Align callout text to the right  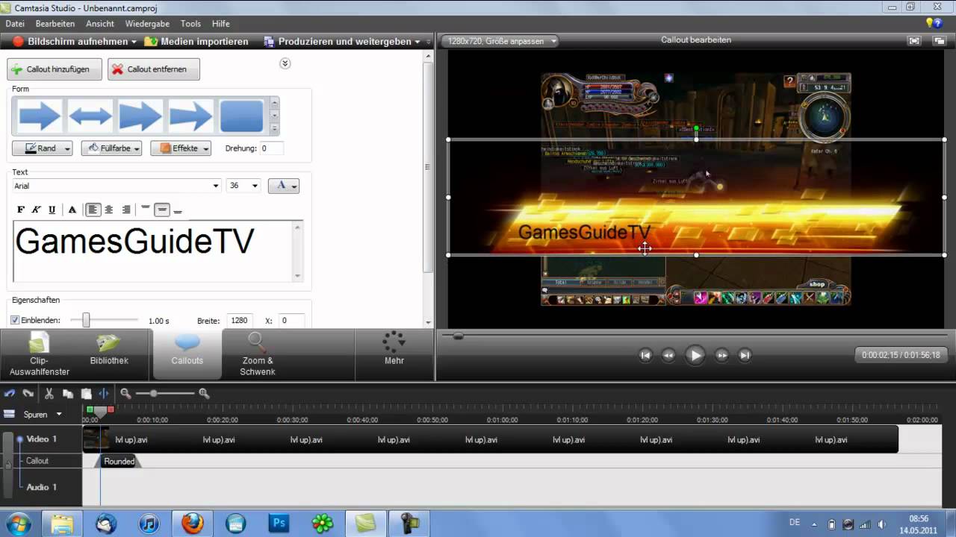coord(126,210)
